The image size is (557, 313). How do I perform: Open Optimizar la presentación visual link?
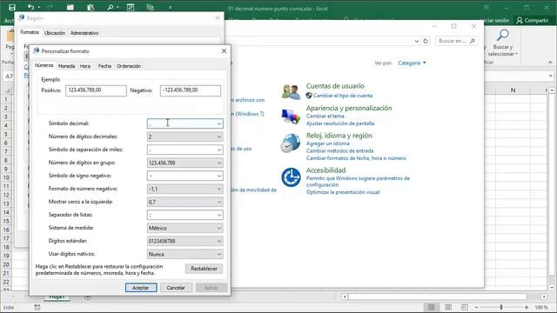pyautogui.click(x=343, y=192)
